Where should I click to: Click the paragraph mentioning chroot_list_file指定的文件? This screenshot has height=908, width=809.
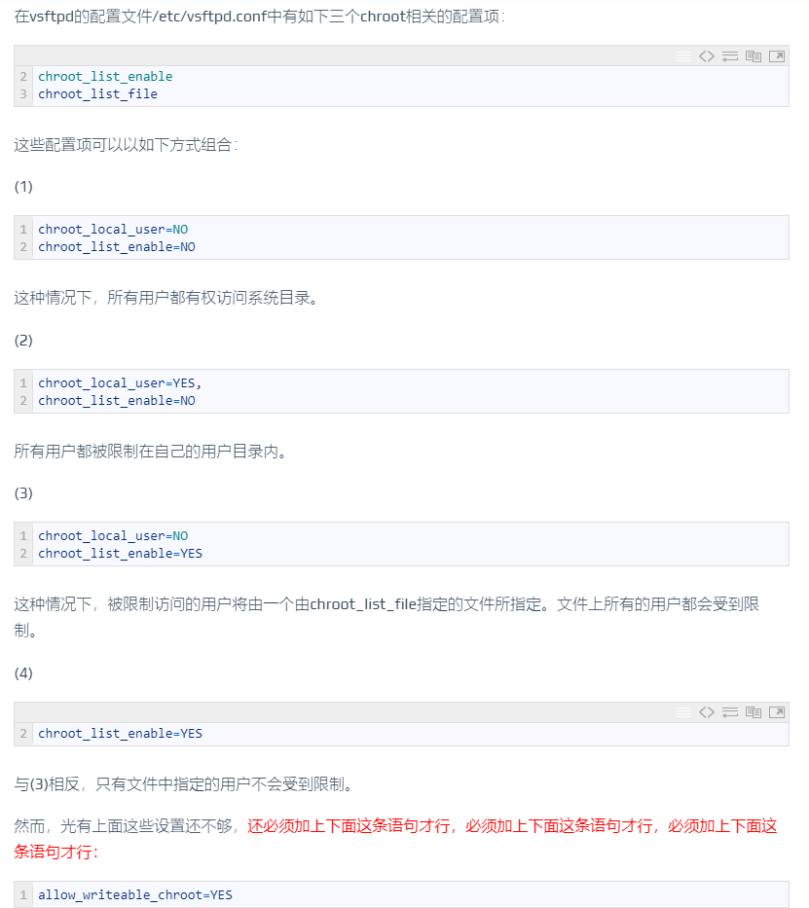pyautogui.click(x=386, y=617)
